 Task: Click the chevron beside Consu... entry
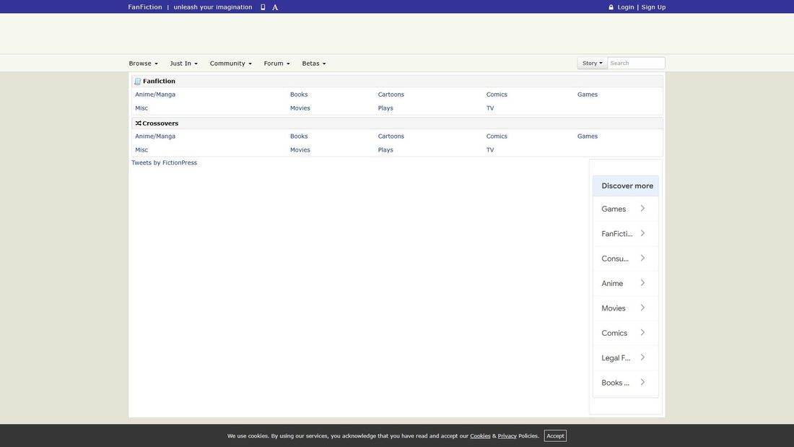coord(642,258)
